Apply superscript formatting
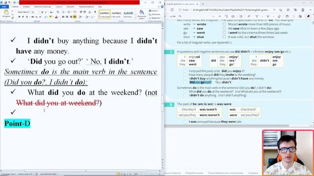Viewport: 314px width, 176px height. pyautogui.click(x=40, y=17)
